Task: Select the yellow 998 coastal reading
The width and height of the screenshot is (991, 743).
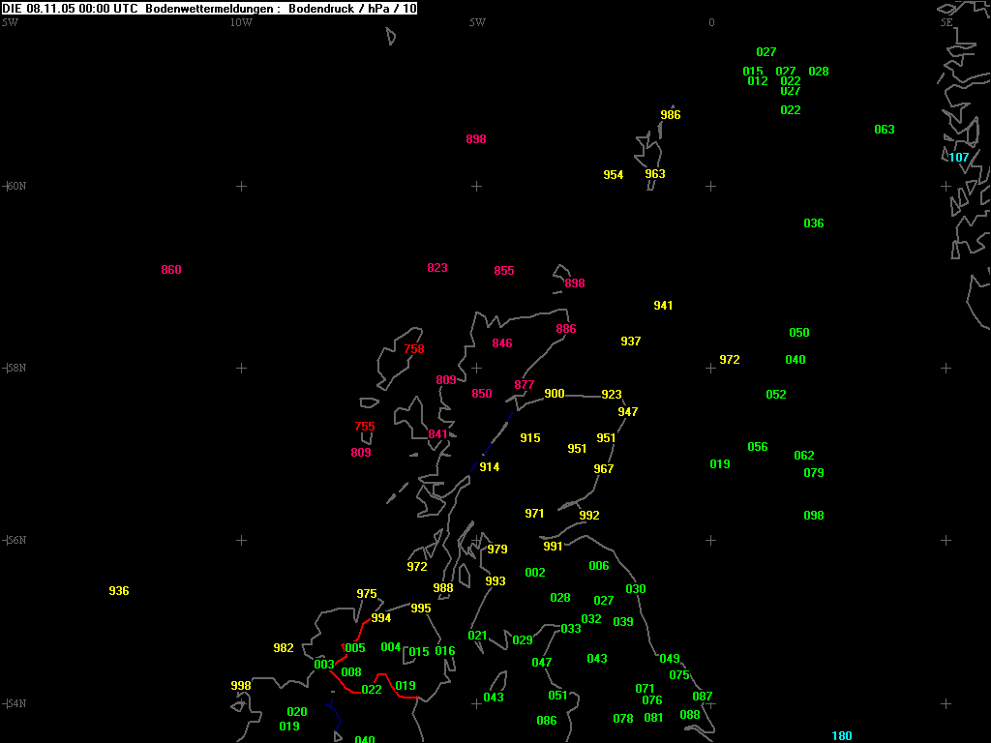Action: click(240, 686)
